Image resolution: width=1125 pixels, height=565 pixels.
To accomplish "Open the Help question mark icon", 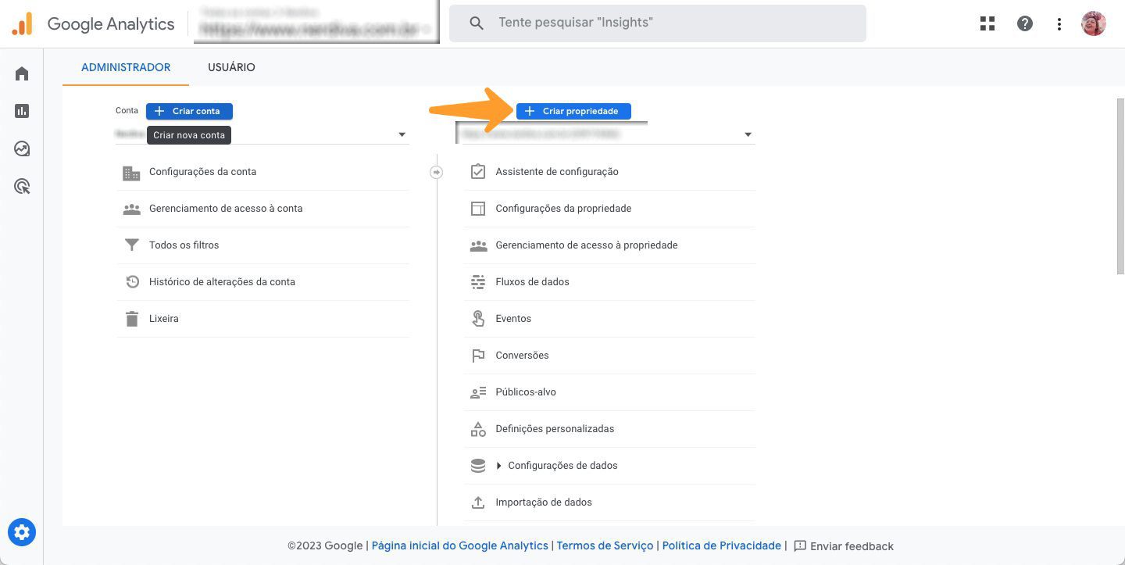I will coord(1025,23).
